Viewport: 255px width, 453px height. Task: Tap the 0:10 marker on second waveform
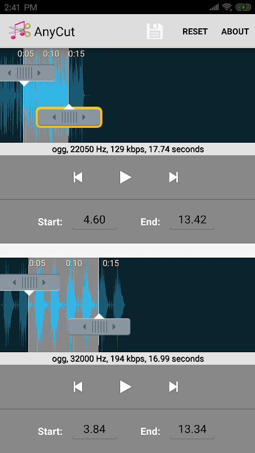click(74, 263)
